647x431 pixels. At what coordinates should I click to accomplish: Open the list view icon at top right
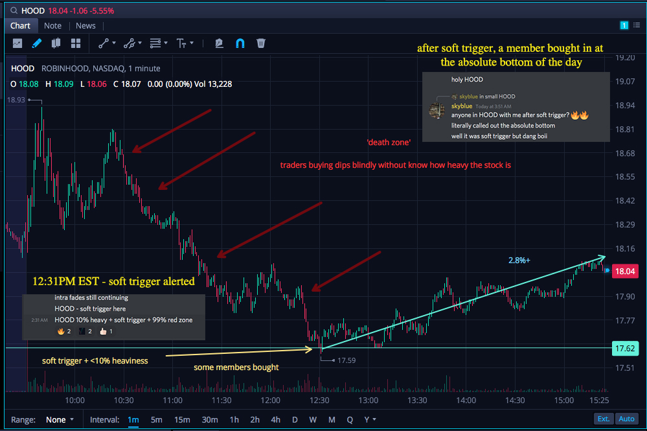tap(637, 25)
